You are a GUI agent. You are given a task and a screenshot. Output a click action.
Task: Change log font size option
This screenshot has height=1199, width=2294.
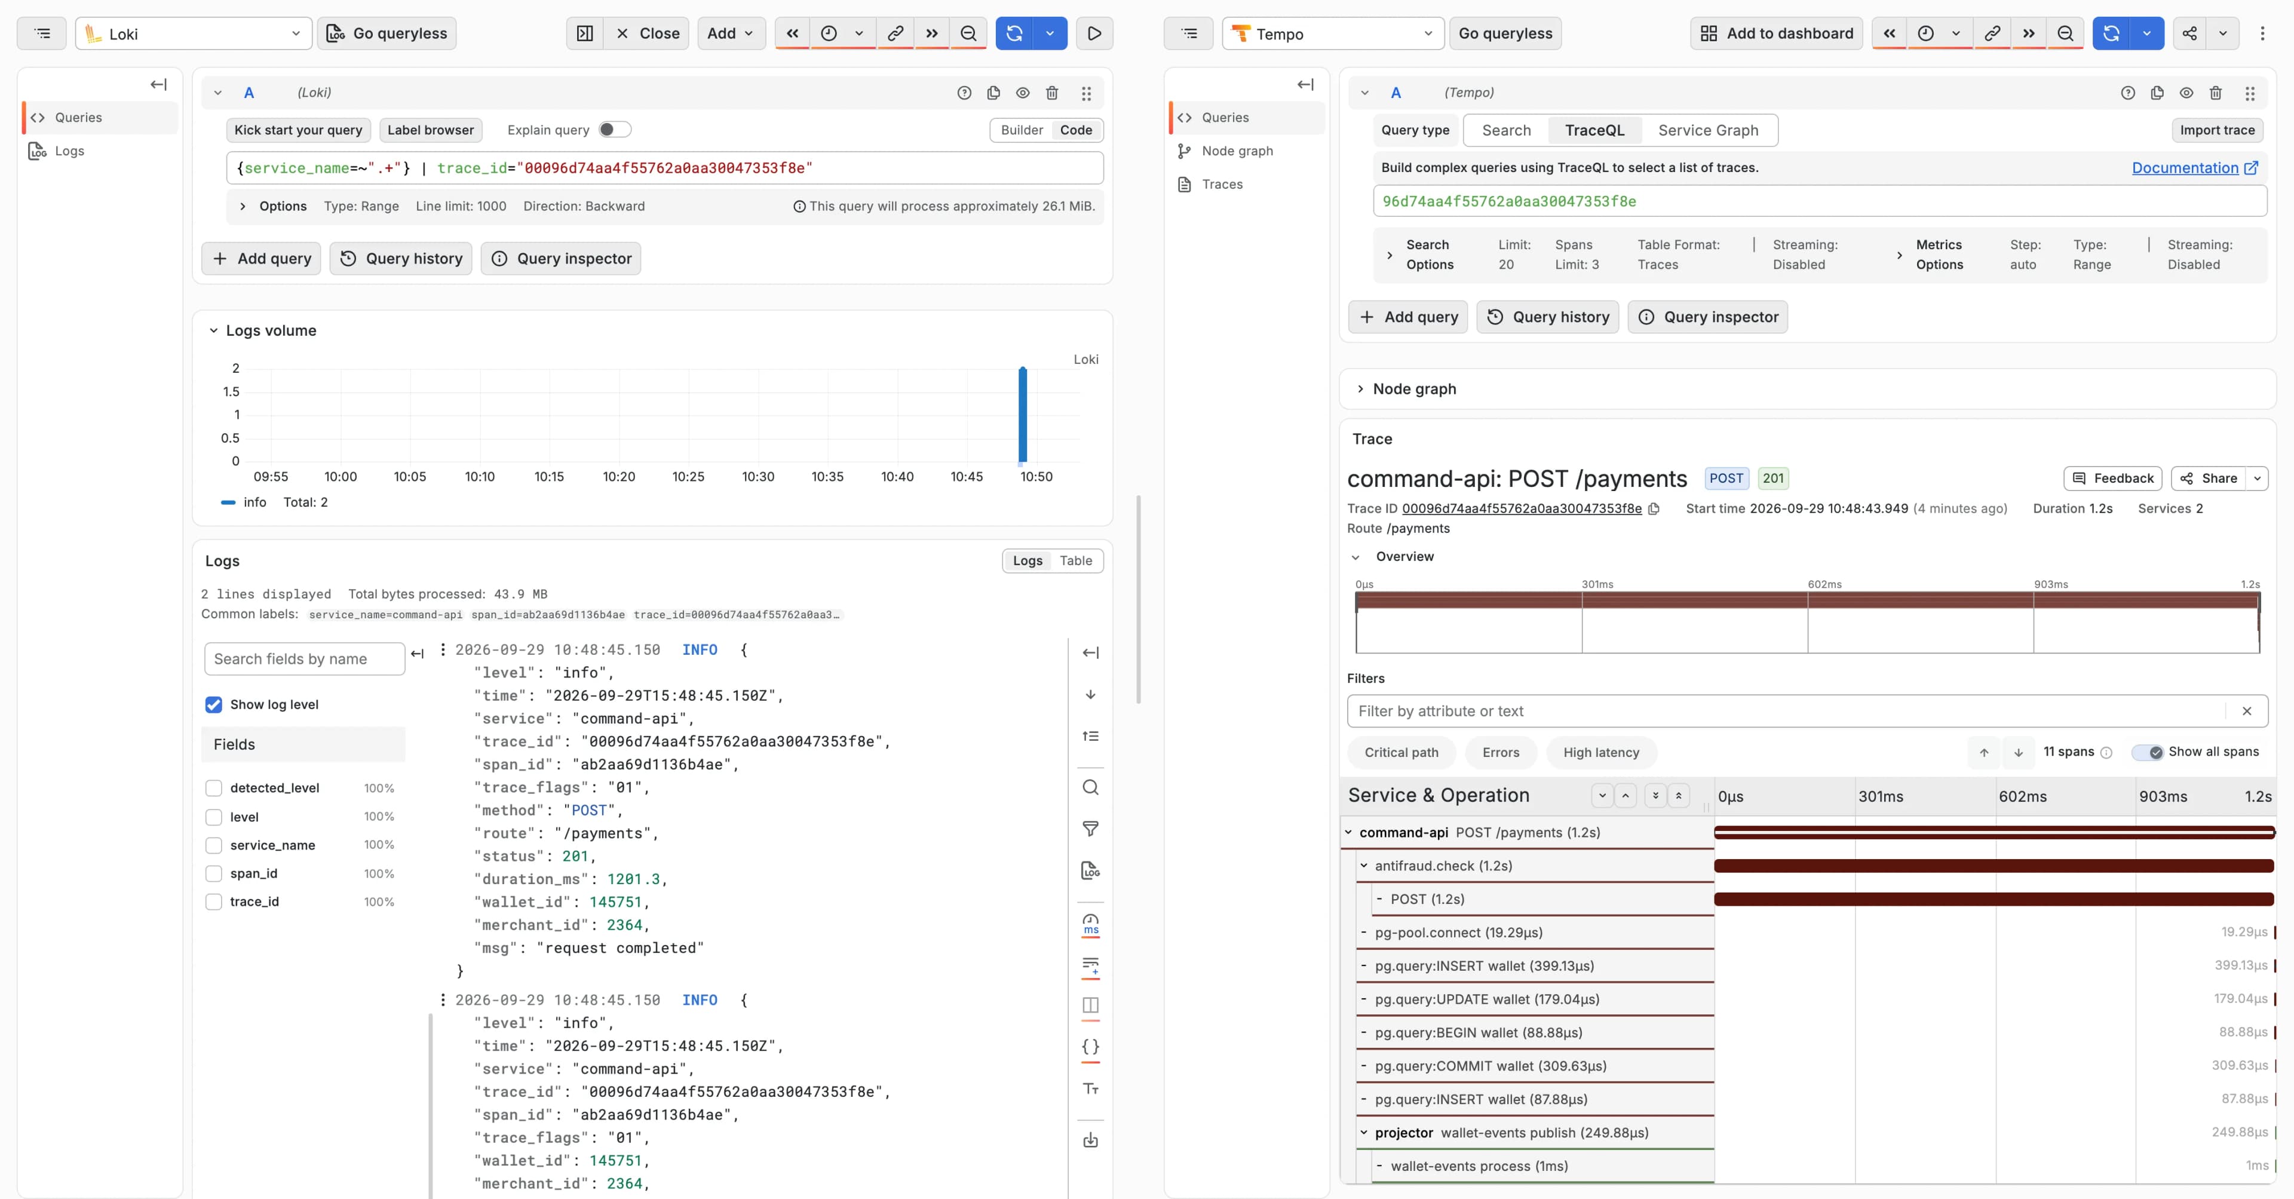tap(1090, 1088)
